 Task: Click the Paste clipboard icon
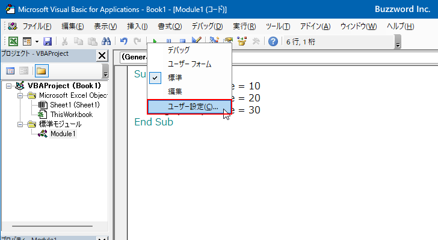[x=93, y=41]
